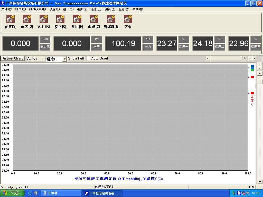Click the 清零(O) zeroing icon

27,22
